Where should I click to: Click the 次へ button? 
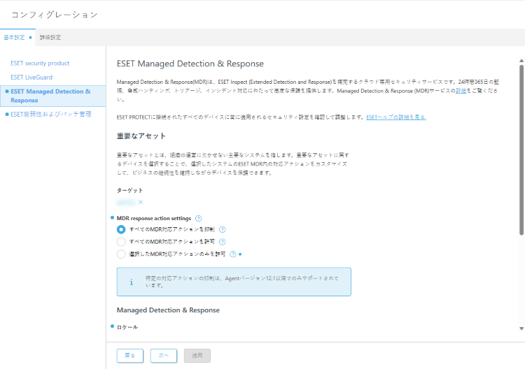pos(163,355)
